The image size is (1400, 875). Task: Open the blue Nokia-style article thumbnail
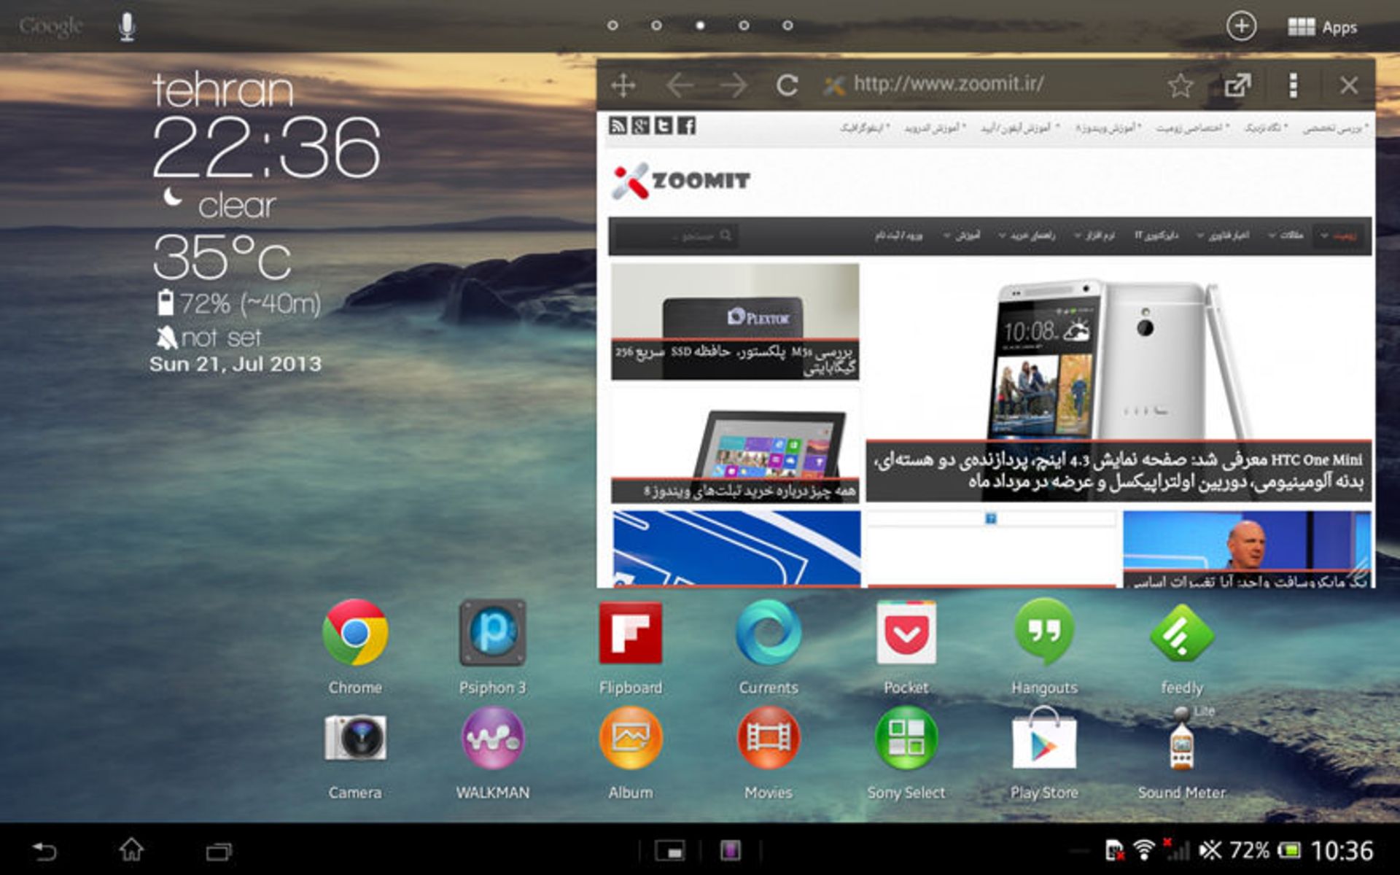click(736, 549)
